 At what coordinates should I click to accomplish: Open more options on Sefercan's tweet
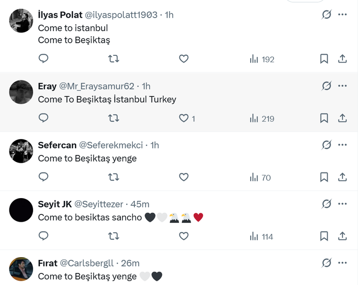[343, 145]
